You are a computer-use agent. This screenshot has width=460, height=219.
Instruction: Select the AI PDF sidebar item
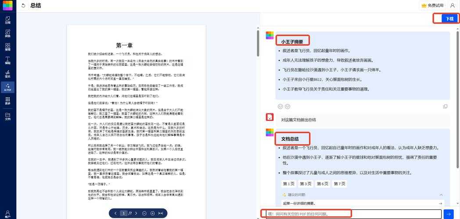[7, 87]
